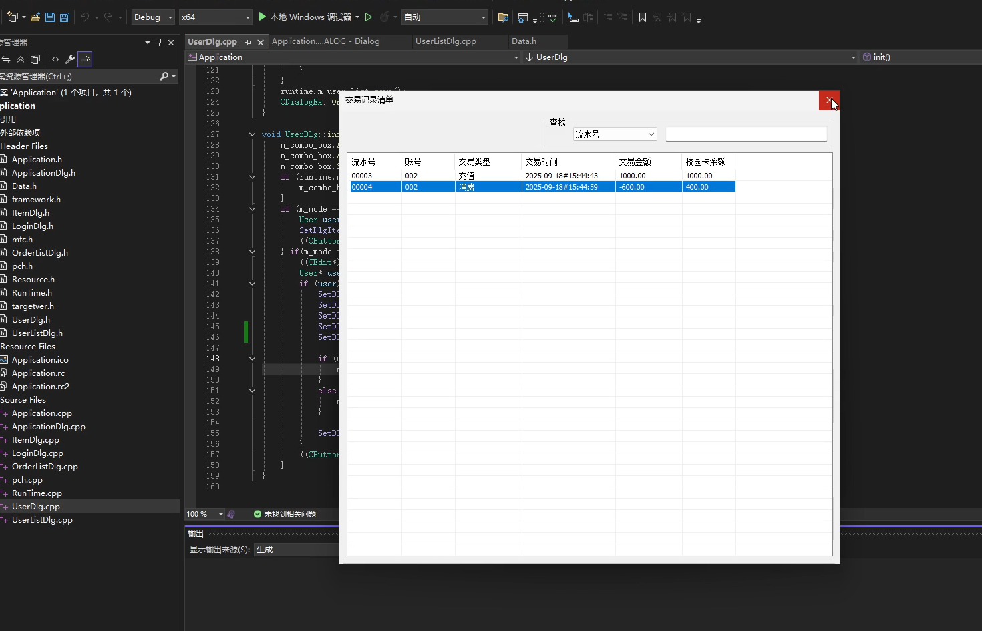Viewport: 982px width, 631px height.
Task: Click the 交易类型 column header
Action: point(488,162)
